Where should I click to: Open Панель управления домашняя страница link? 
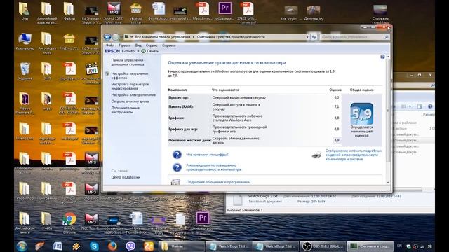pyautogui.click(x=128, y=62)
